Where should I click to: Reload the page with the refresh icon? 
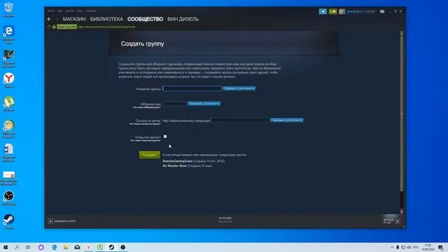(x=49, y=27)
